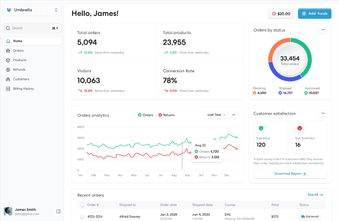Check the order #123-3214 row checkbox
Viewport: 339px width, 221px height.
(x=82, y=216)
